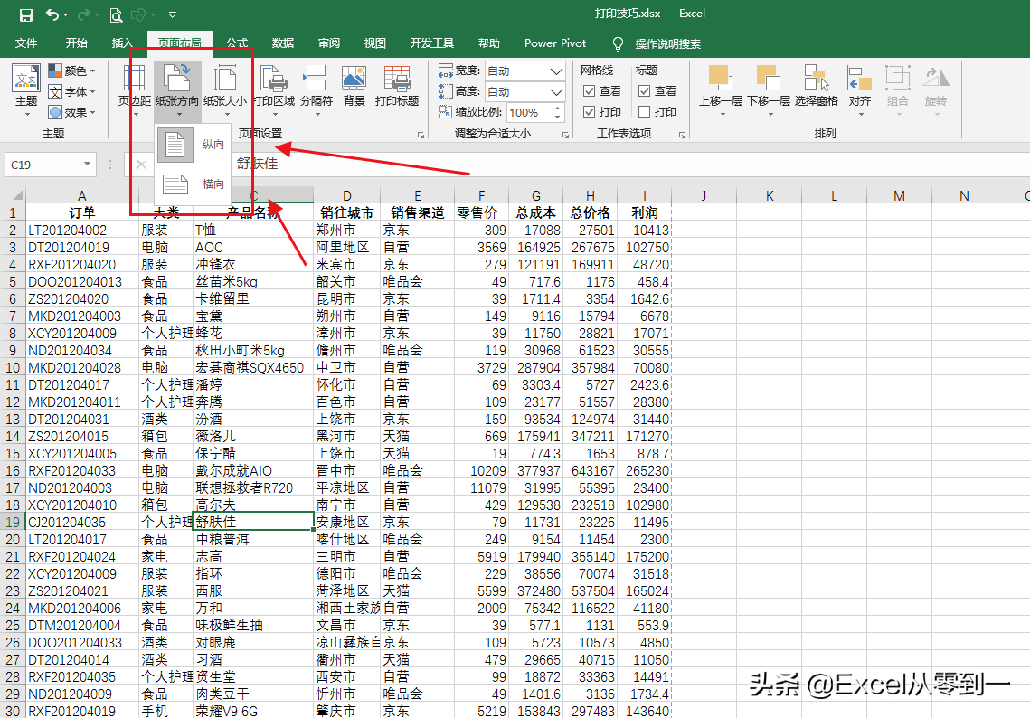Click the Undo arrow icon

click(52, 14)
